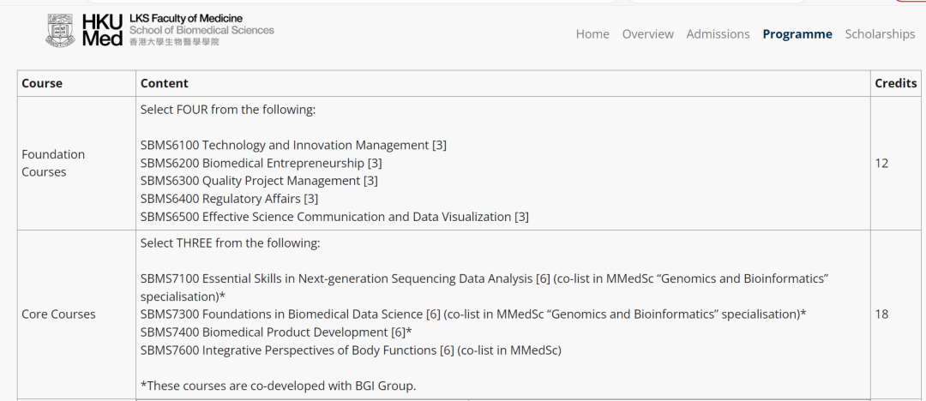Click the Foundation Courses row label
The width and height of the screenshot is (926, 401).
coord(53,163)
